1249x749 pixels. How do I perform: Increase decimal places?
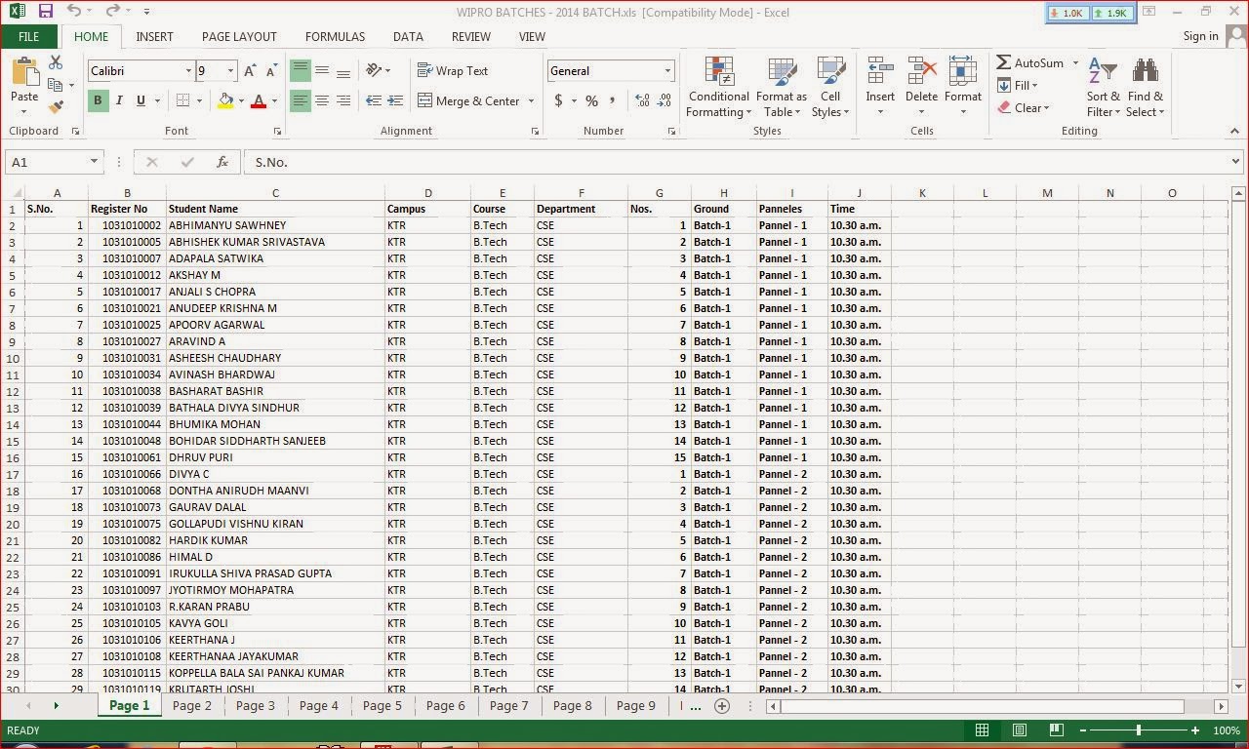[642, 100]
